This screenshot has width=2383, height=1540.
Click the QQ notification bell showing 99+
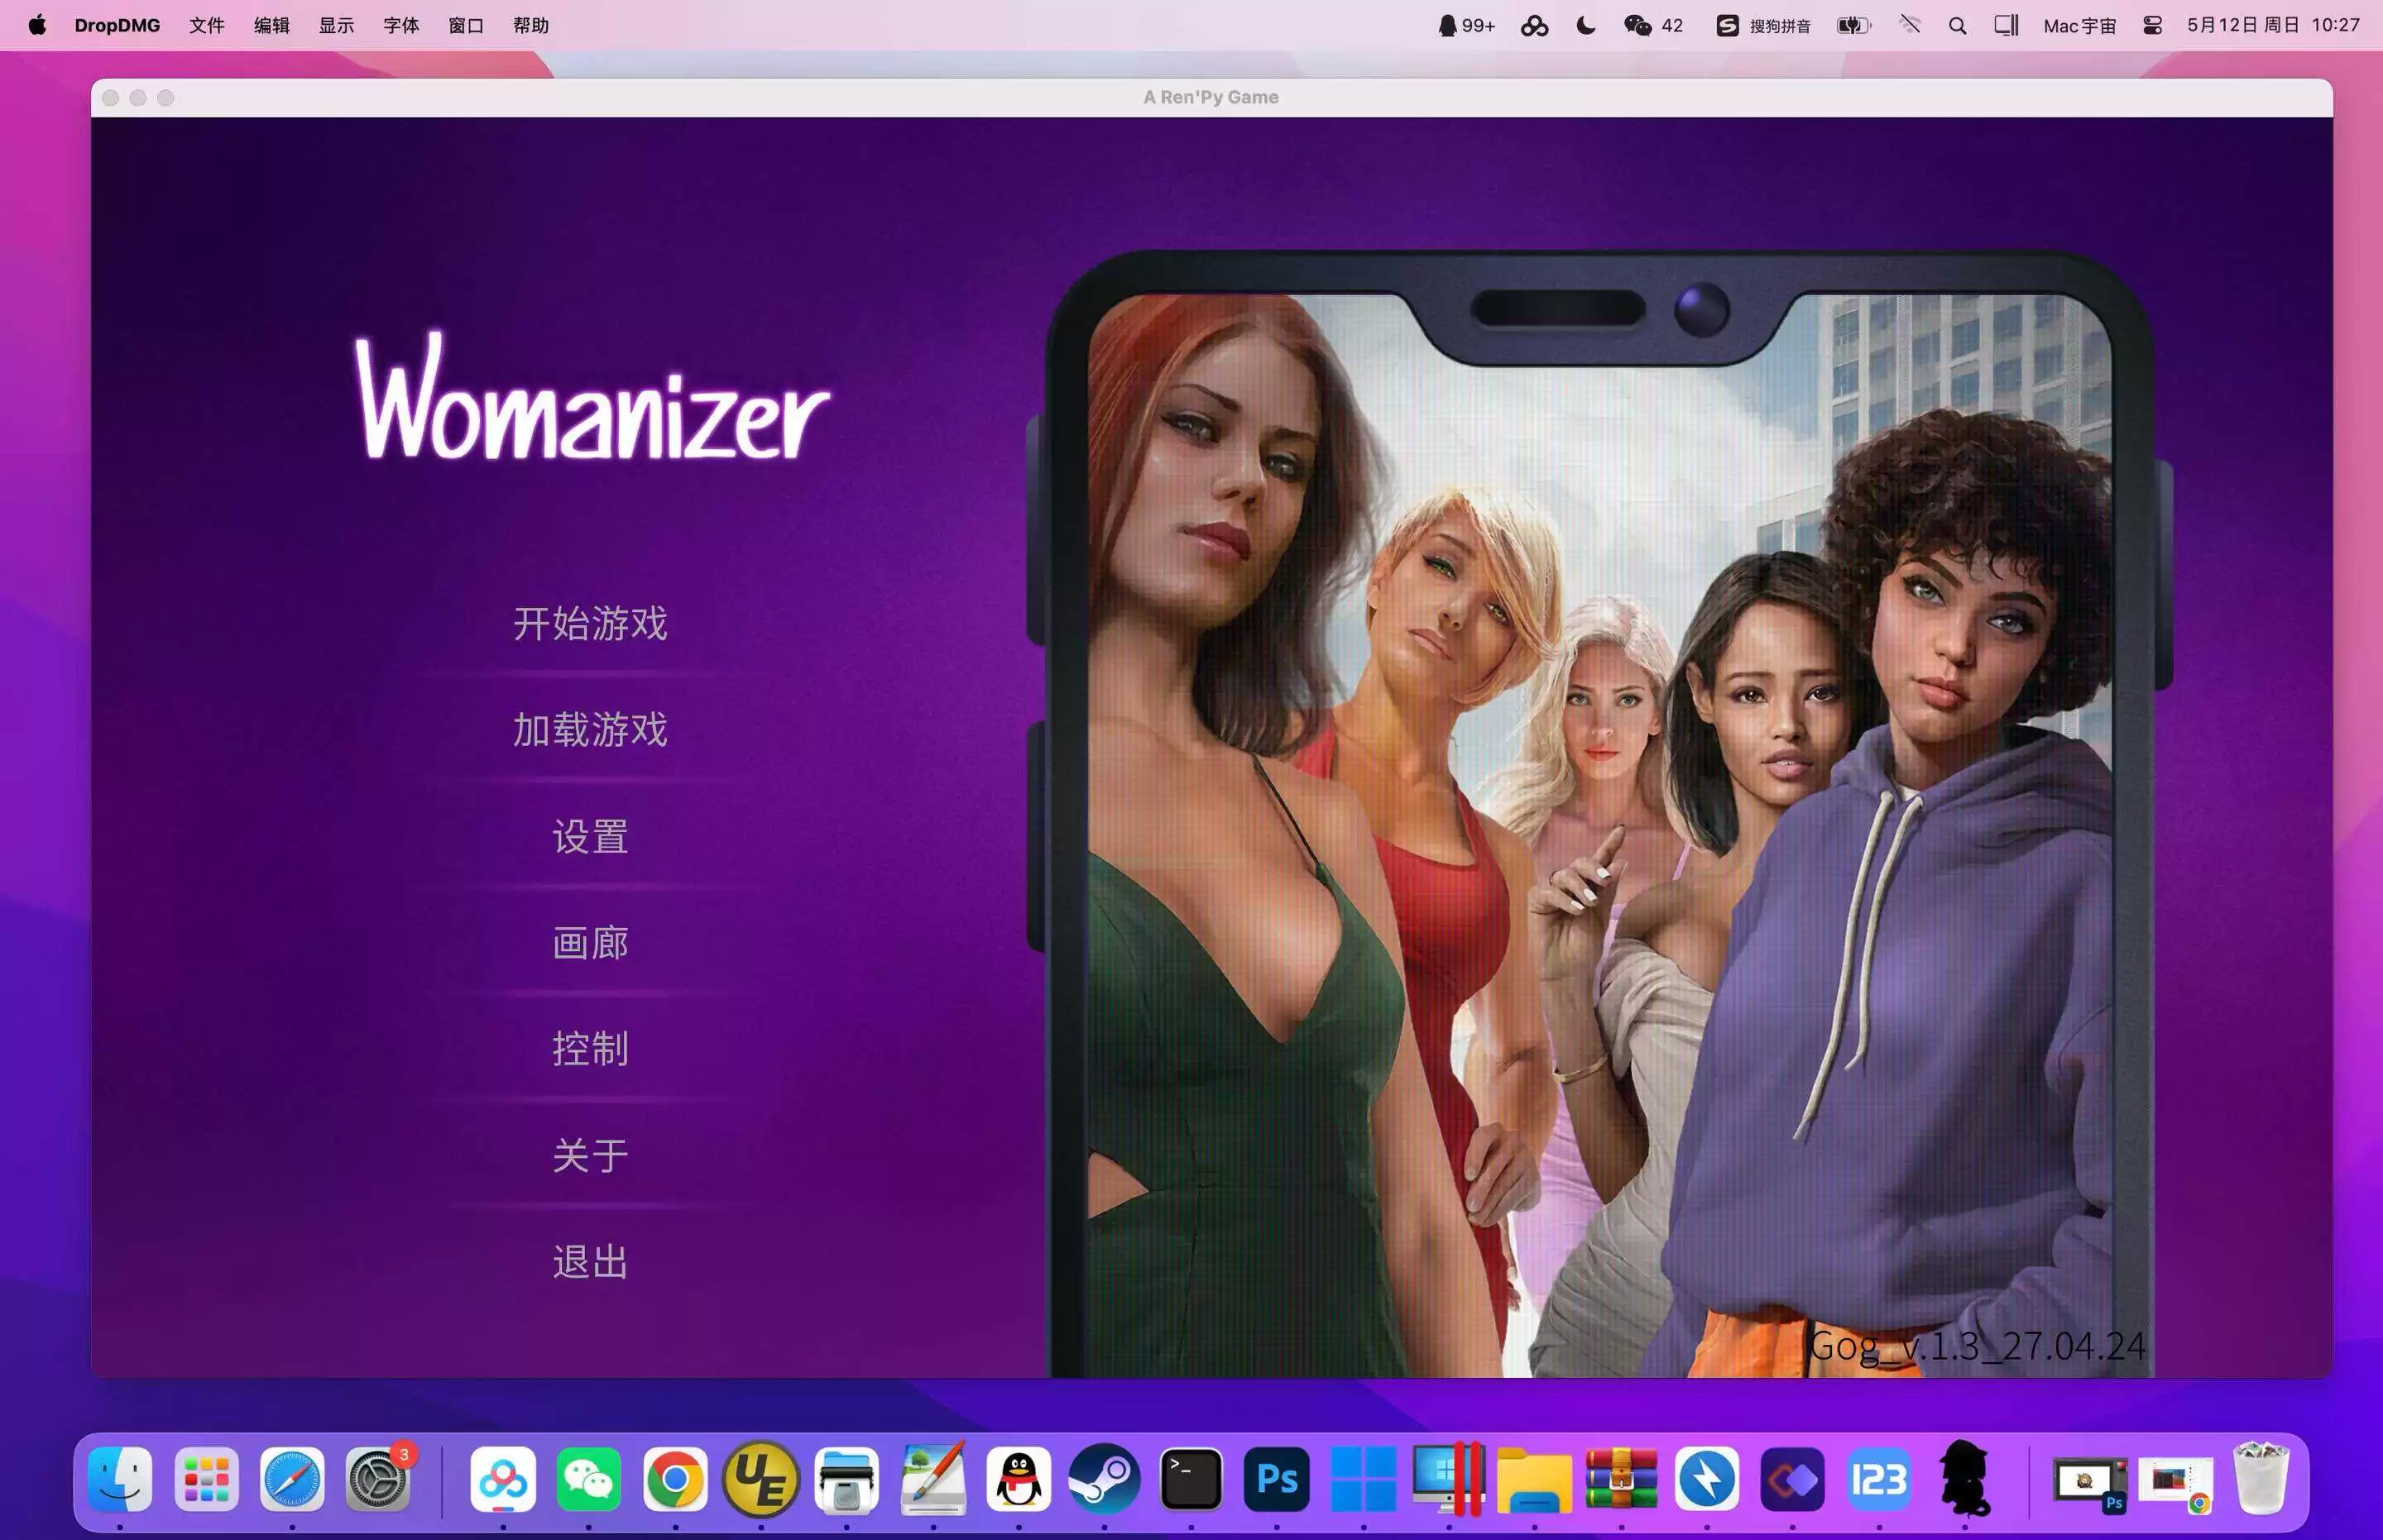[x=1465, y=25]
